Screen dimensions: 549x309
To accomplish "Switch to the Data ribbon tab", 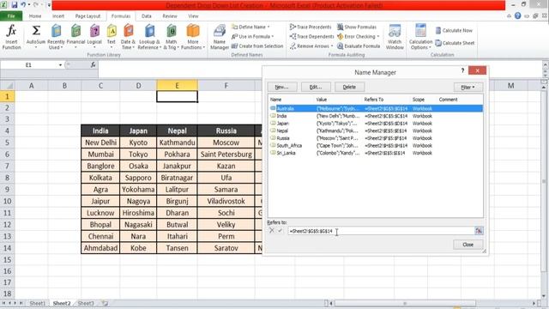I will [147, 16].
